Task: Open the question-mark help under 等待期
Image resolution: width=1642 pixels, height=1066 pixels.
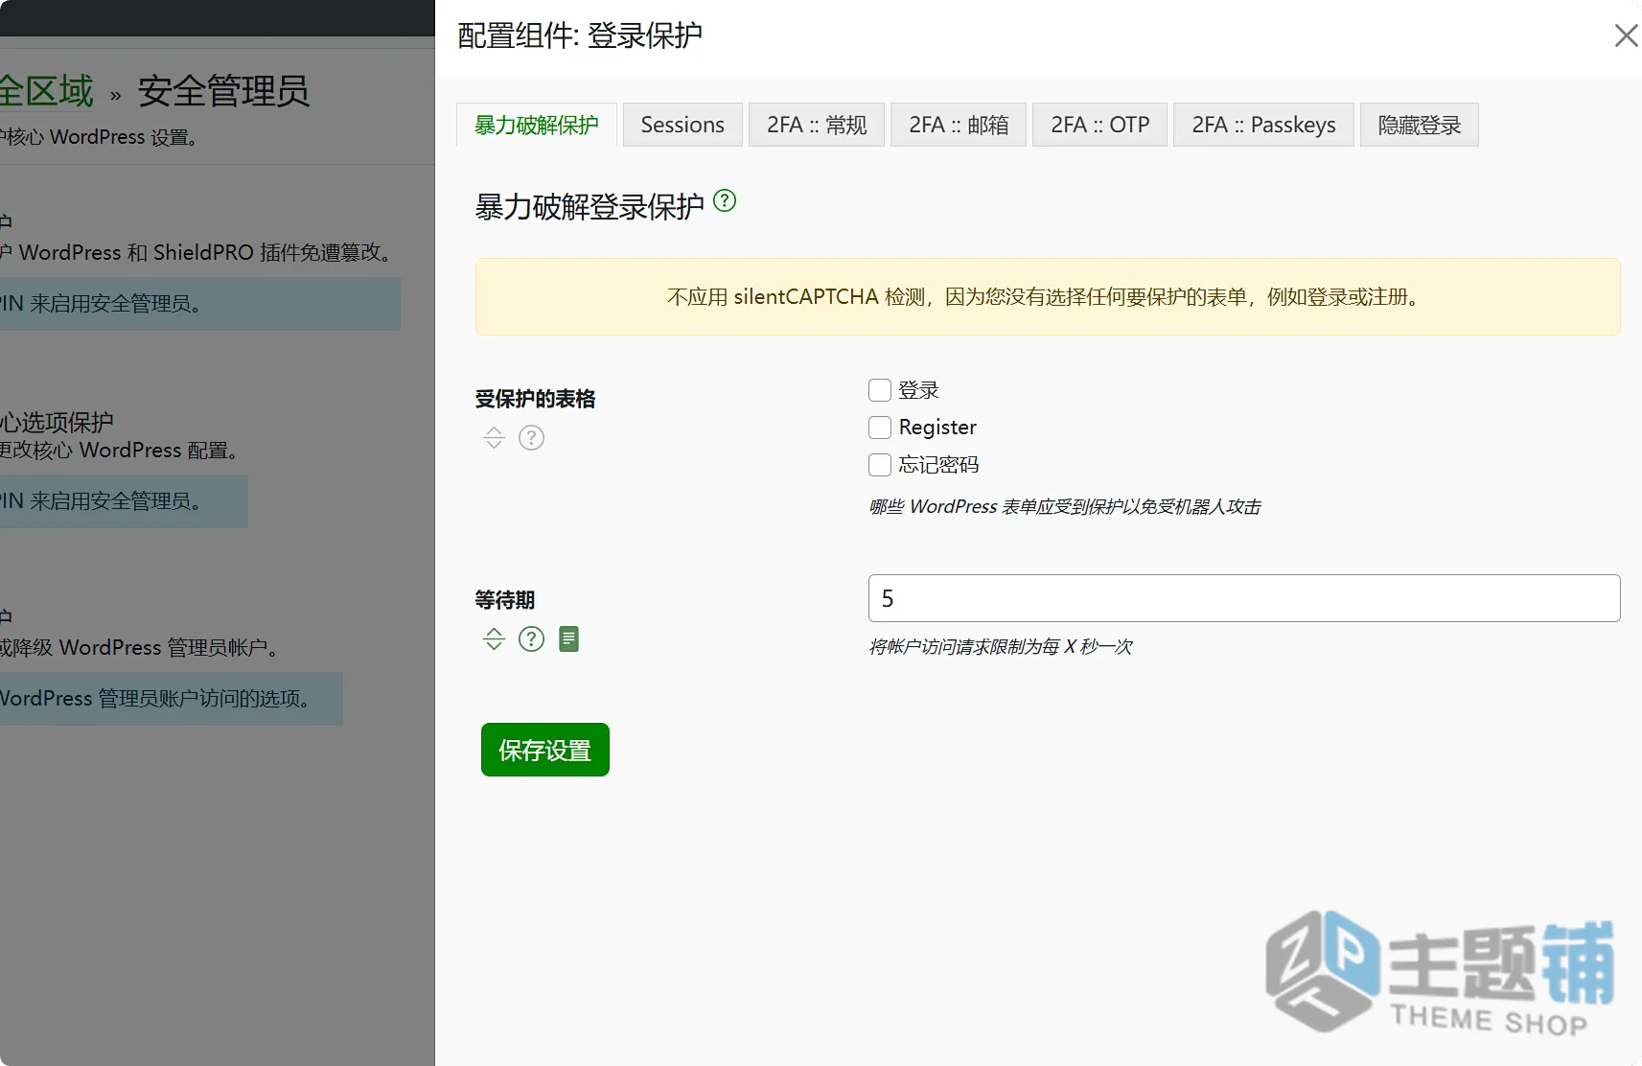Action: point(531,639)
